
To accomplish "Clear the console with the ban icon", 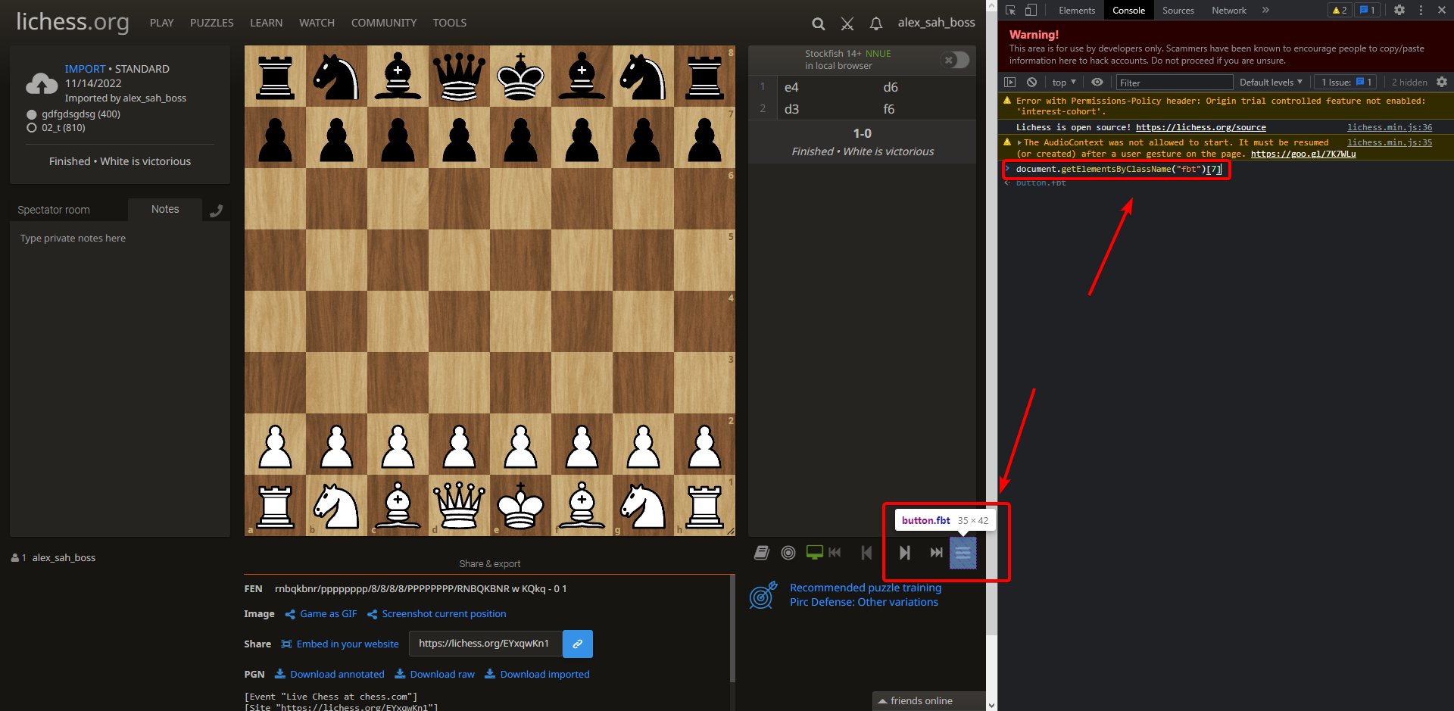I will click(1031, 82).
